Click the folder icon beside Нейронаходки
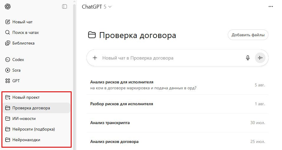 point(8,140)
